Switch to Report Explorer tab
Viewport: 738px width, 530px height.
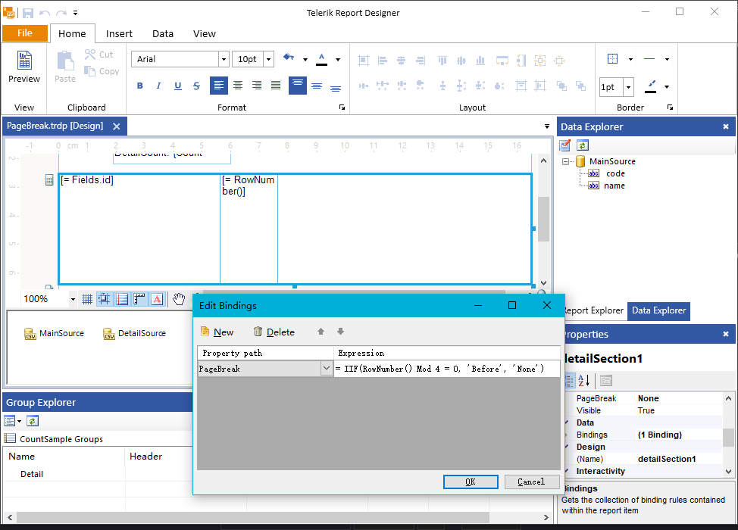593,310
